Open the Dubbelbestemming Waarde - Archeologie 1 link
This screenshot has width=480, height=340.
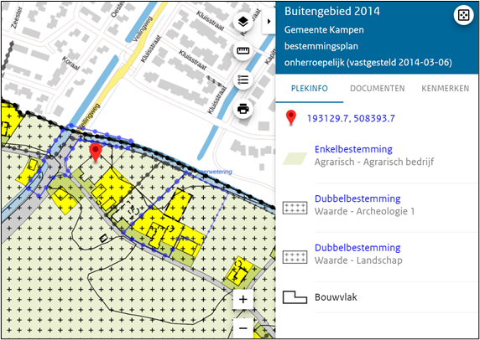pos(357,198)
